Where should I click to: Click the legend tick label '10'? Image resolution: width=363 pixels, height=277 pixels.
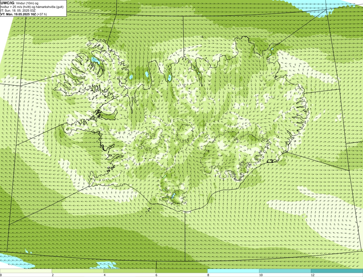(261, 275)
